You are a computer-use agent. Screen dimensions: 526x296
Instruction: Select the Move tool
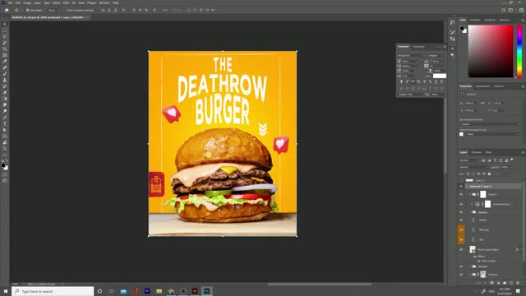coord(5,24)
